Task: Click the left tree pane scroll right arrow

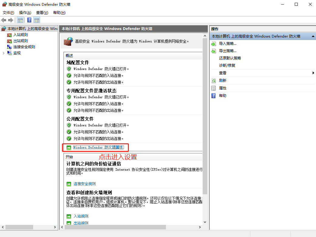Action: pos(55,227)
